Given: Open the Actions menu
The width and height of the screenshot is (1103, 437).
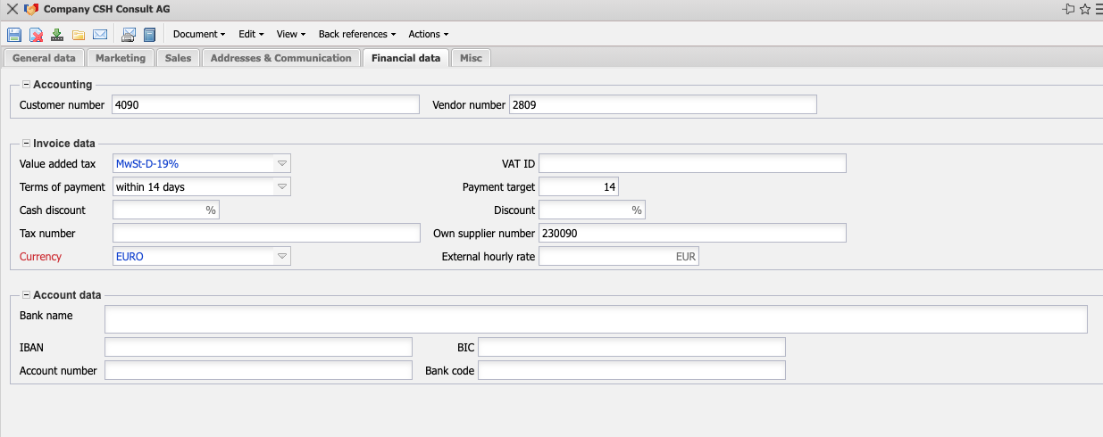Looking at the screenshot, I should 428,34.
